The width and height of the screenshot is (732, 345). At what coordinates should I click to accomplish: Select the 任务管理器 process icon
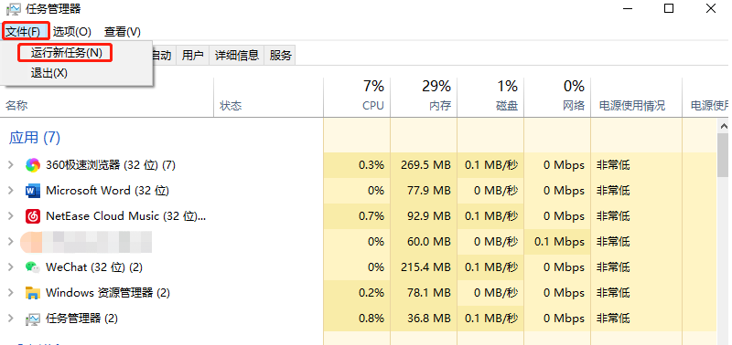(33, 319)
